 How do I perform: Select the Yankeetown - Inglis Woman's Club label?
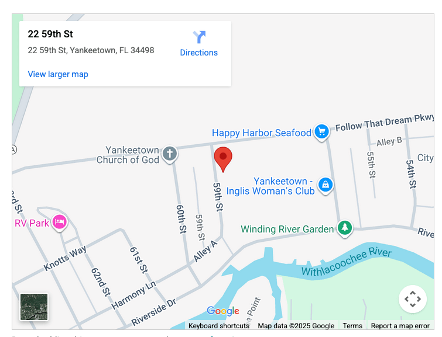pyautogui.click(x=270, y=186)
